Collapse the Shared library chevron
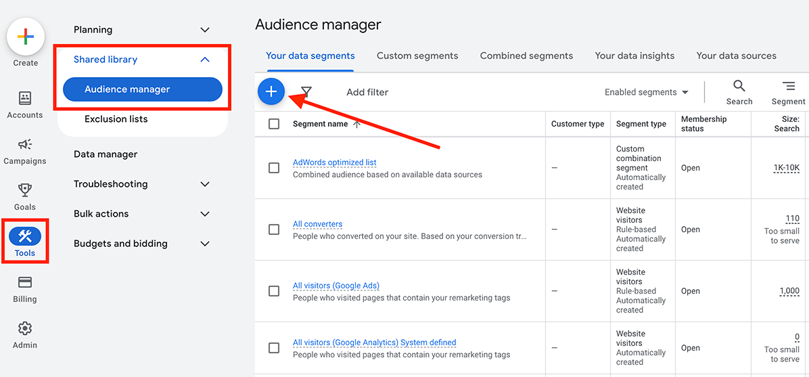This screenshot has height=377, width=809. [x=205, y=60]
